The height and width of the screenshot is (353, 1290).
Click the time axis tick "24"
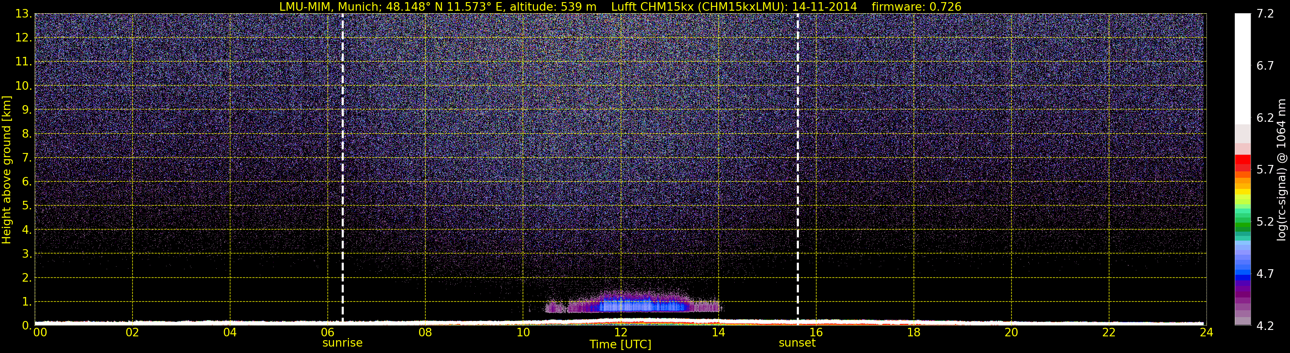point(1207,332)
